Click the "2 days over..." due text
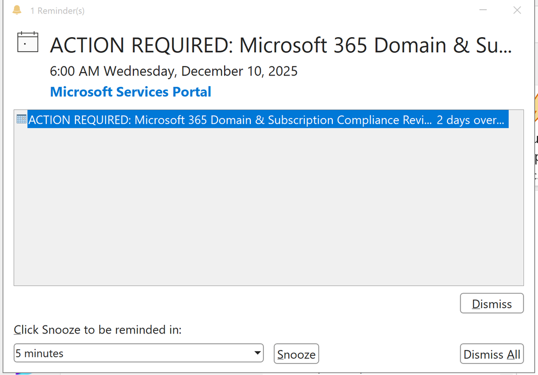Screen dimensions: 538x375 [470, 120]
